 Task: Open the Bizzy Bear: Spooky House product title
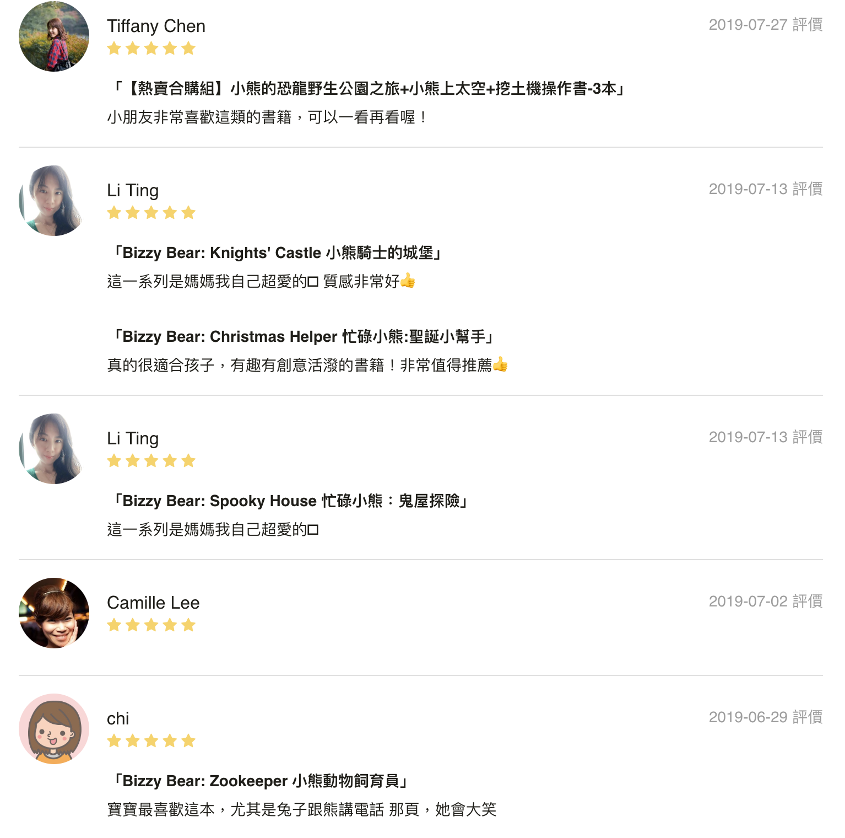point(290,501)
